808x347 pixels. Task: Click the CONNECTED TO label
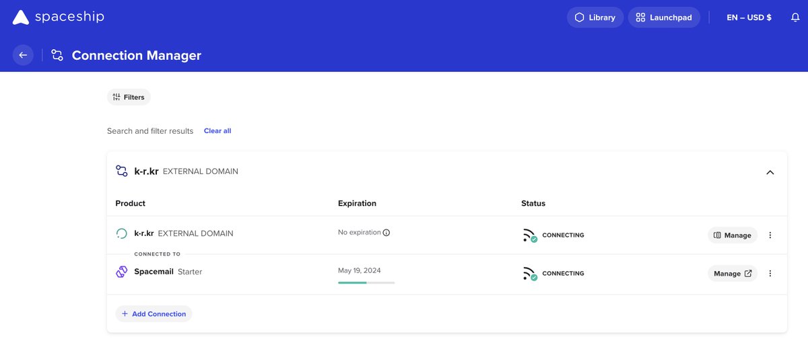[158, 254]
